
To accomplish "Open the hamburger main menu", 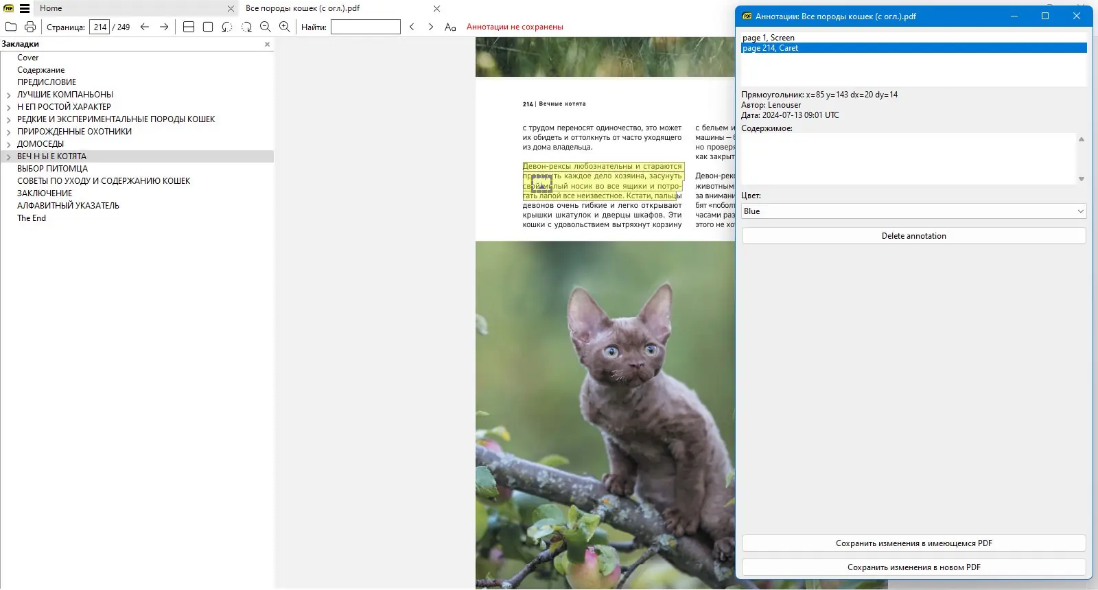I will tap(25, 8).
